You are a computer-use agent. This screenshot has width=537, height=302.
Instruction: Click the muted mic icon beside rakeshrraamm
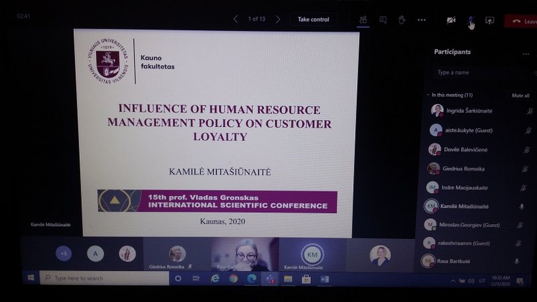click(x=518, y=243)
